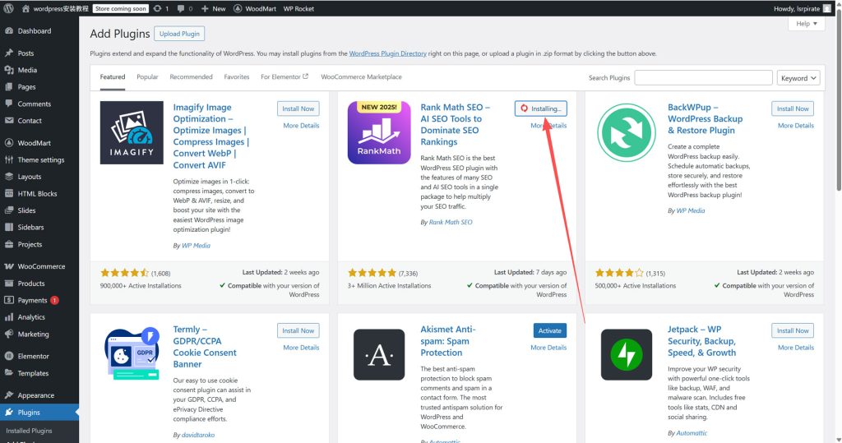Switch to the Popular plugins tab

coord(147,77)
